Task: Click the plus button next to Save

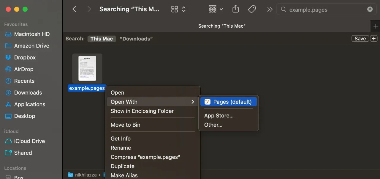Action: 374,38
